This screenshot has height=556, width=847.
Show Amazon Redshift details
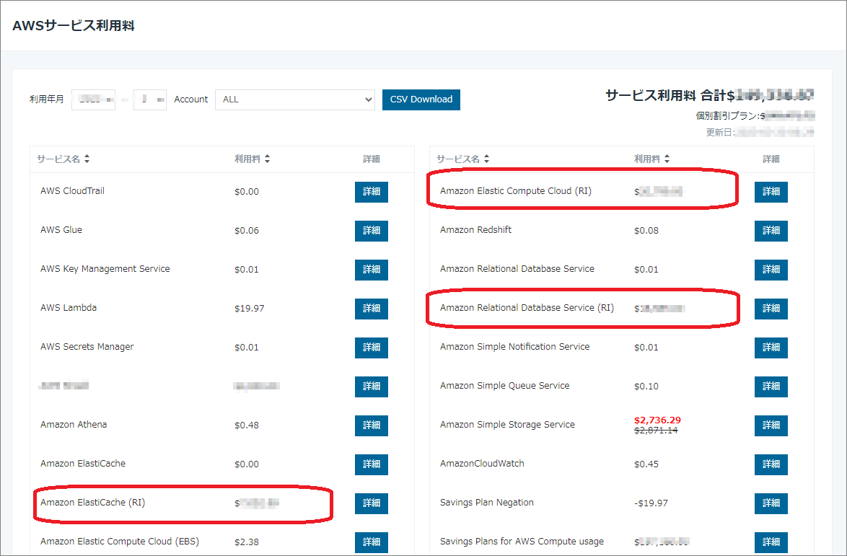[x=771, y=231]
